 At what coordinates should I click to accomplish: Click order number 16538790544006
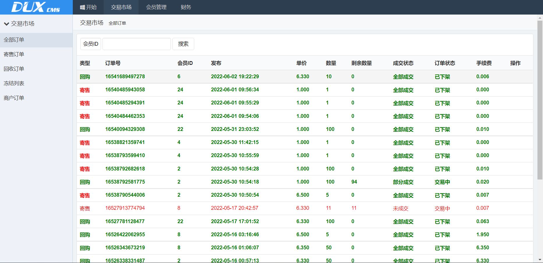pyautogui.click(x=125, y=195)
